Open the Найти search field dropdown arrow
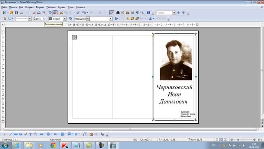The height and width of the screenshot is (149, 264). click(x=174, y=13)
